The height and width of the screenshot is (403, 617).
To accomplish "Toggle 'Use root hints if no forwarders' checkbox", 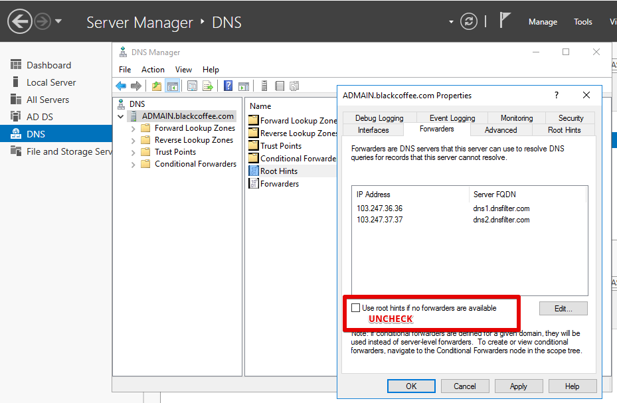I will (x=355, y=308).
